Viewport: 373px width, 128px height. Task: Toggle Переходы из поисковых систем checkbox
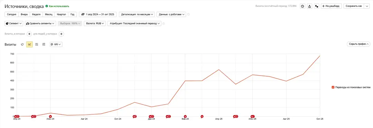pos(333,87)
